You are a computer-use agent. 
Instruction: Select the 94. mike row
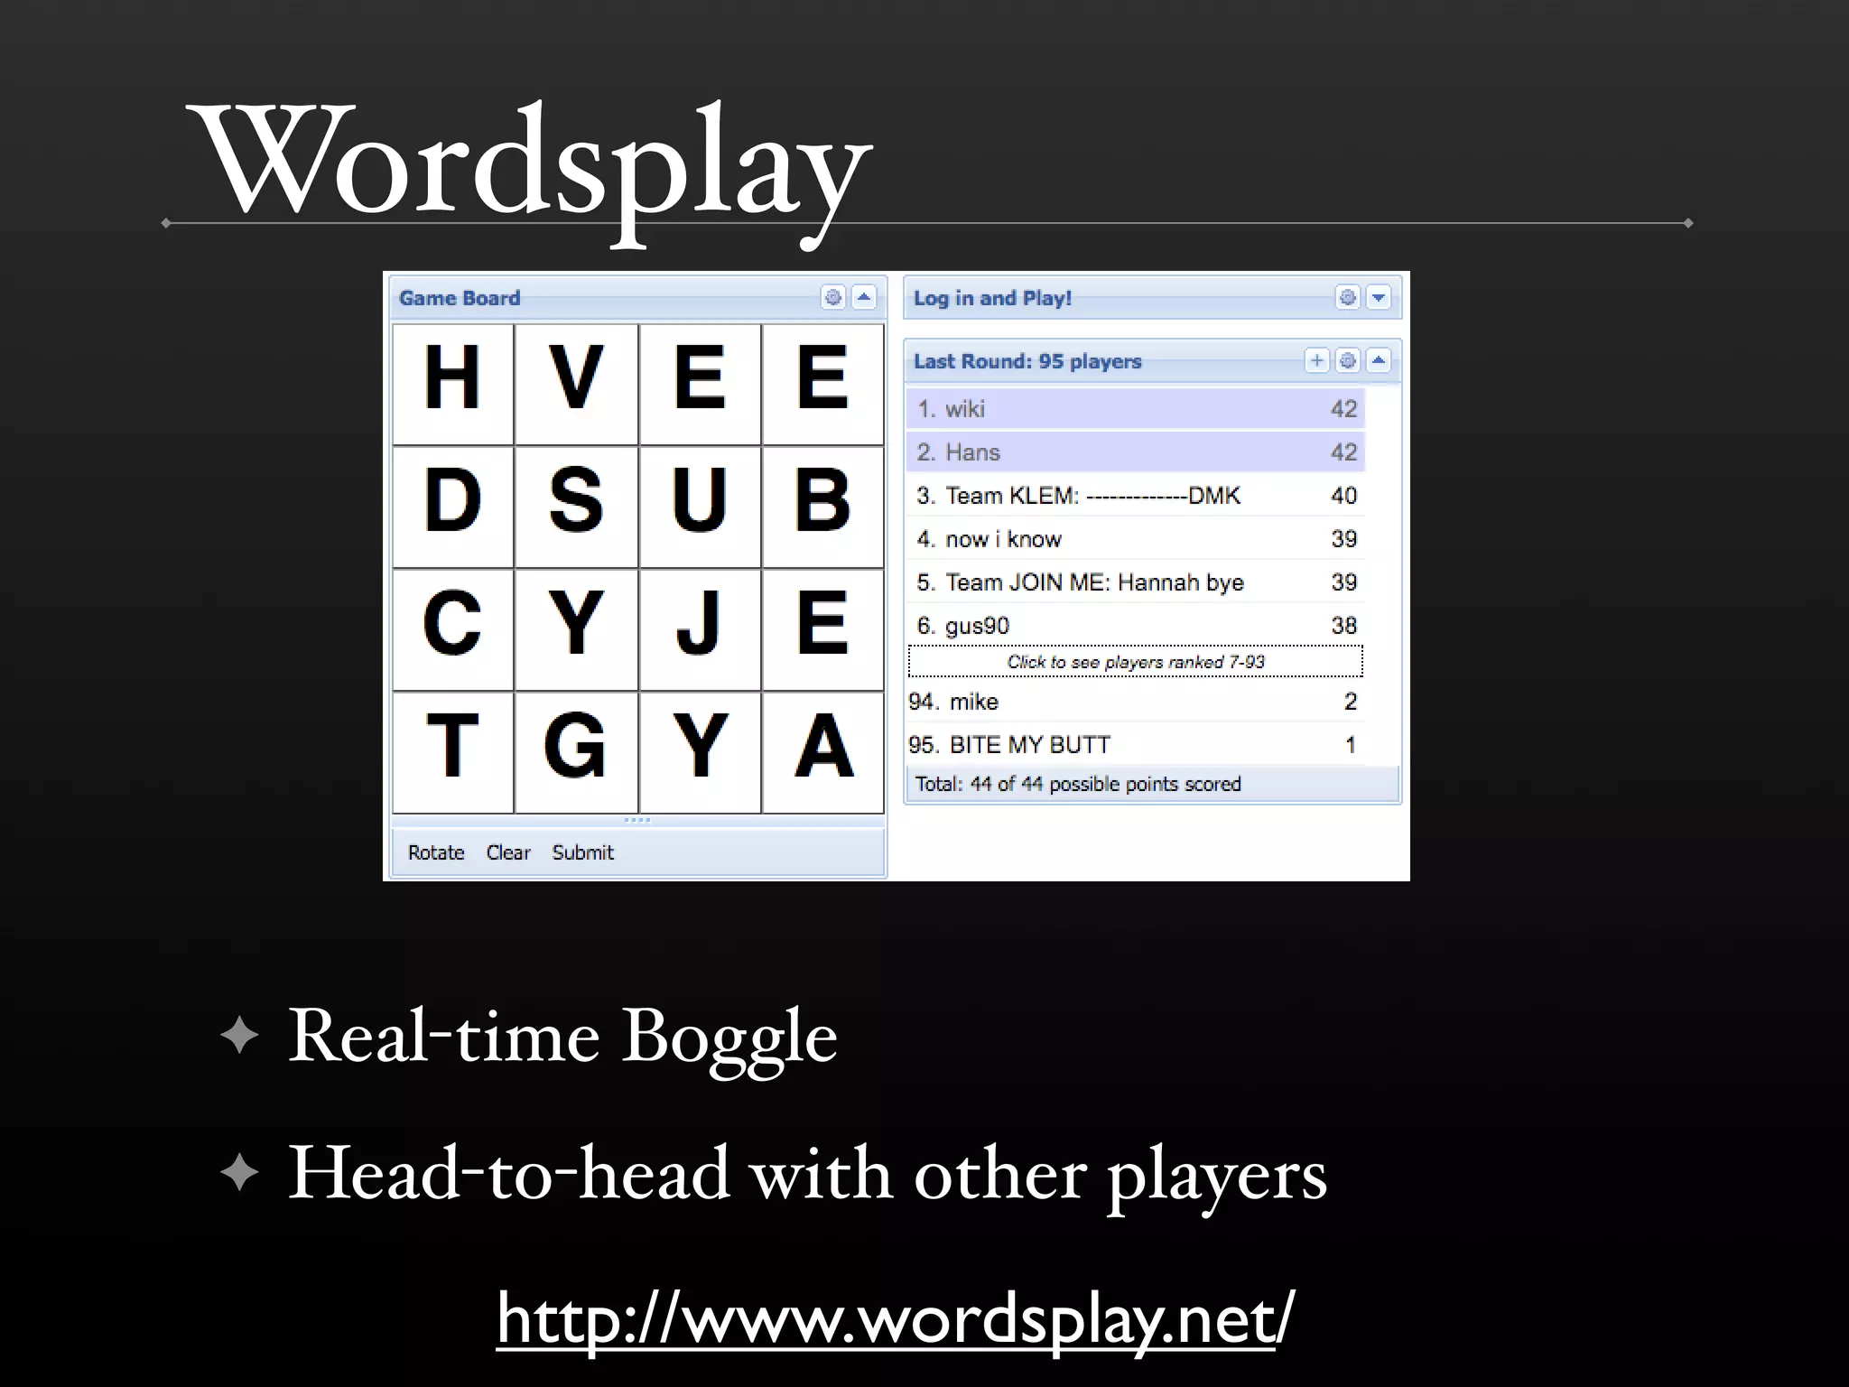pyautogui.click(x=1135, y=701)
